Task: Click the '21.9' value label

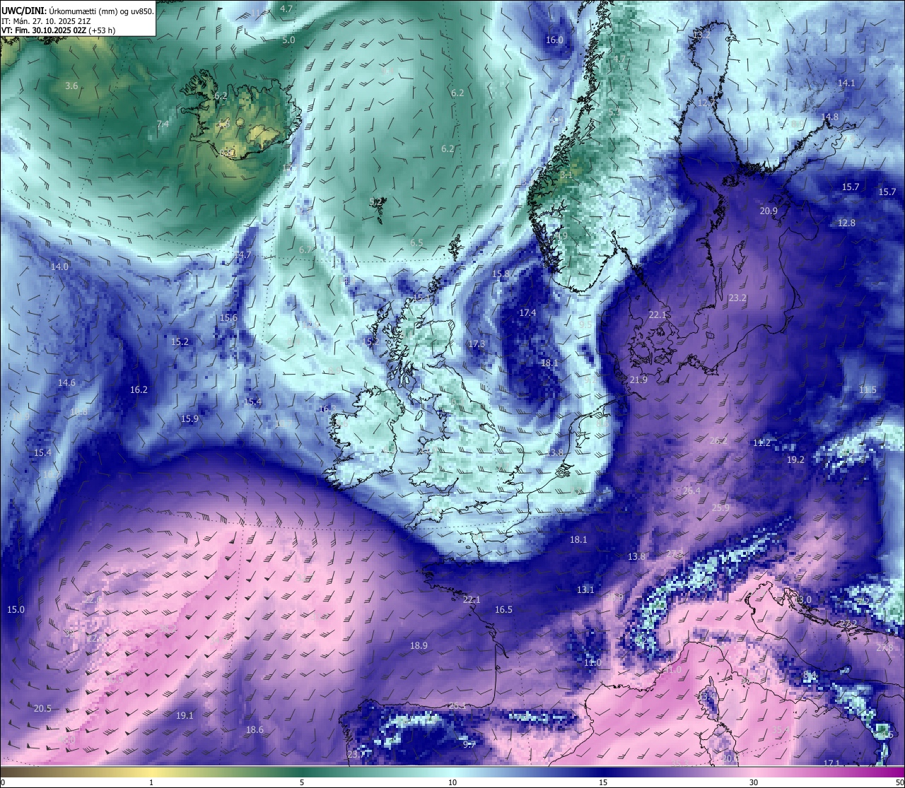Action: (638, 380)
